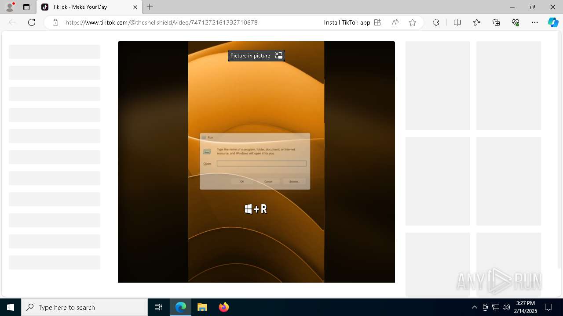The height and width of the screenshot is (316, 563).
Task: Click the meet now tray icon
Action: [485, 307]
